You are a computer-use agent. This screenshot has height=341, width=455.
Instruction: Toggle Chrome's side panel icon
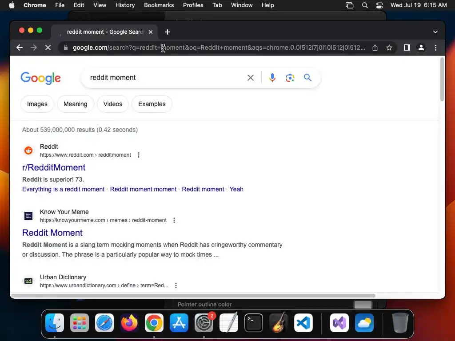click(407, 48)
